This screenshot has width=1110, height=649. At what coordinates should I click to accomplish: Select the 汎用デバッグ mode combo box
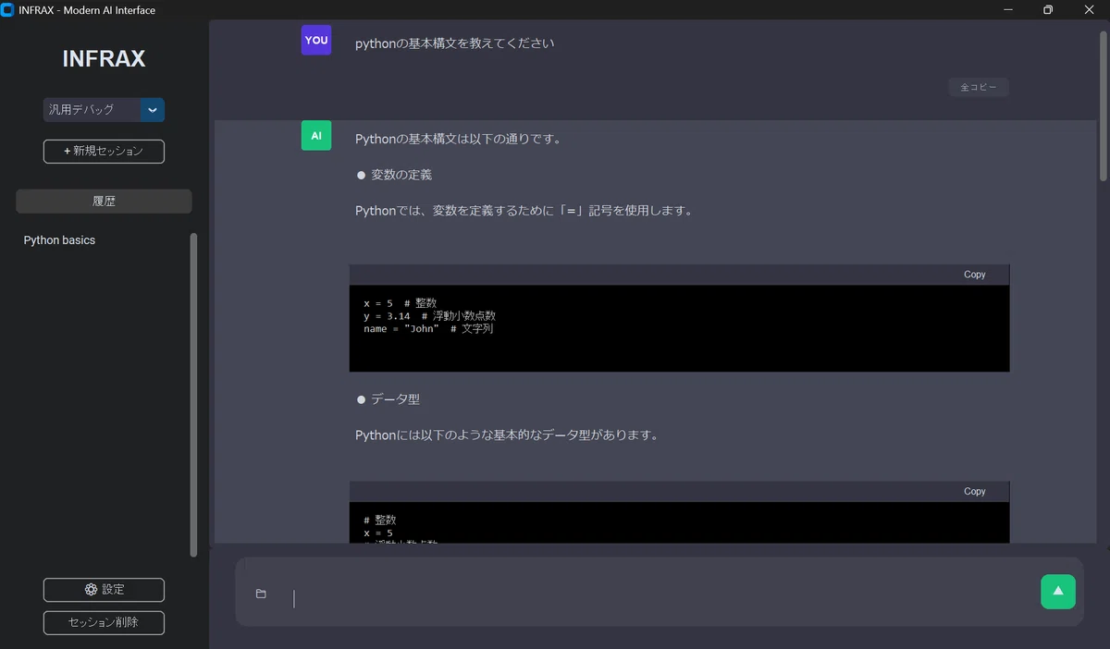tap(104, 110)
